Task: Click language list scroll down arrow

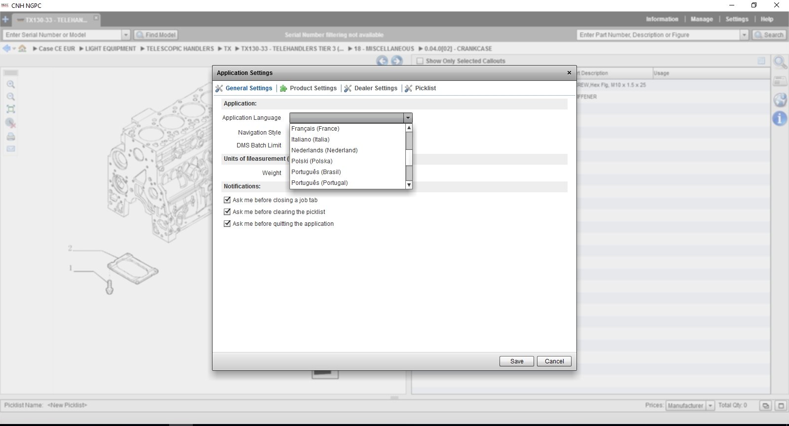Action: pyautogui.click(x=409, y=185)
